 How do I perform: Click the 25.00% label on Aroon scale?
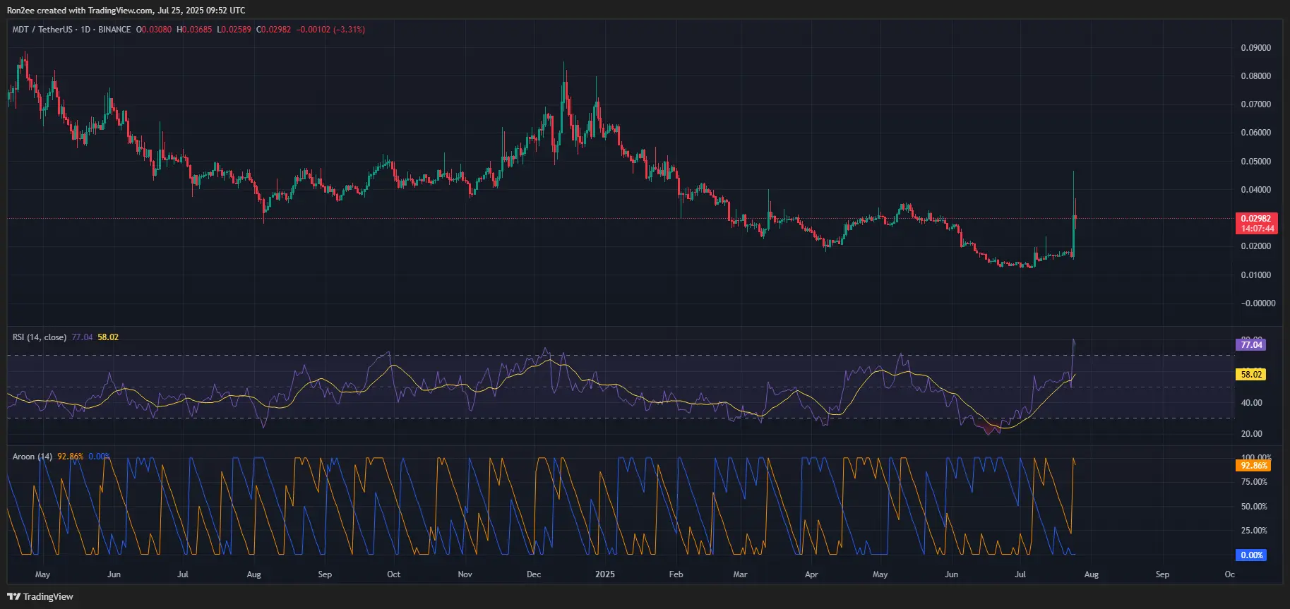click(x=1254, y=531)
